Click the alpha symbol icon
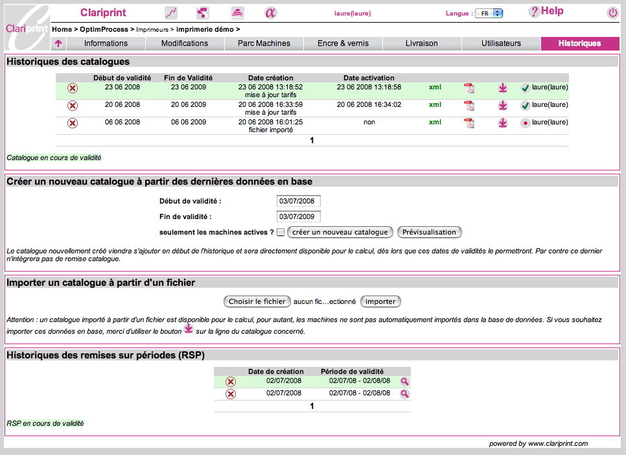 tap(270, 13)
